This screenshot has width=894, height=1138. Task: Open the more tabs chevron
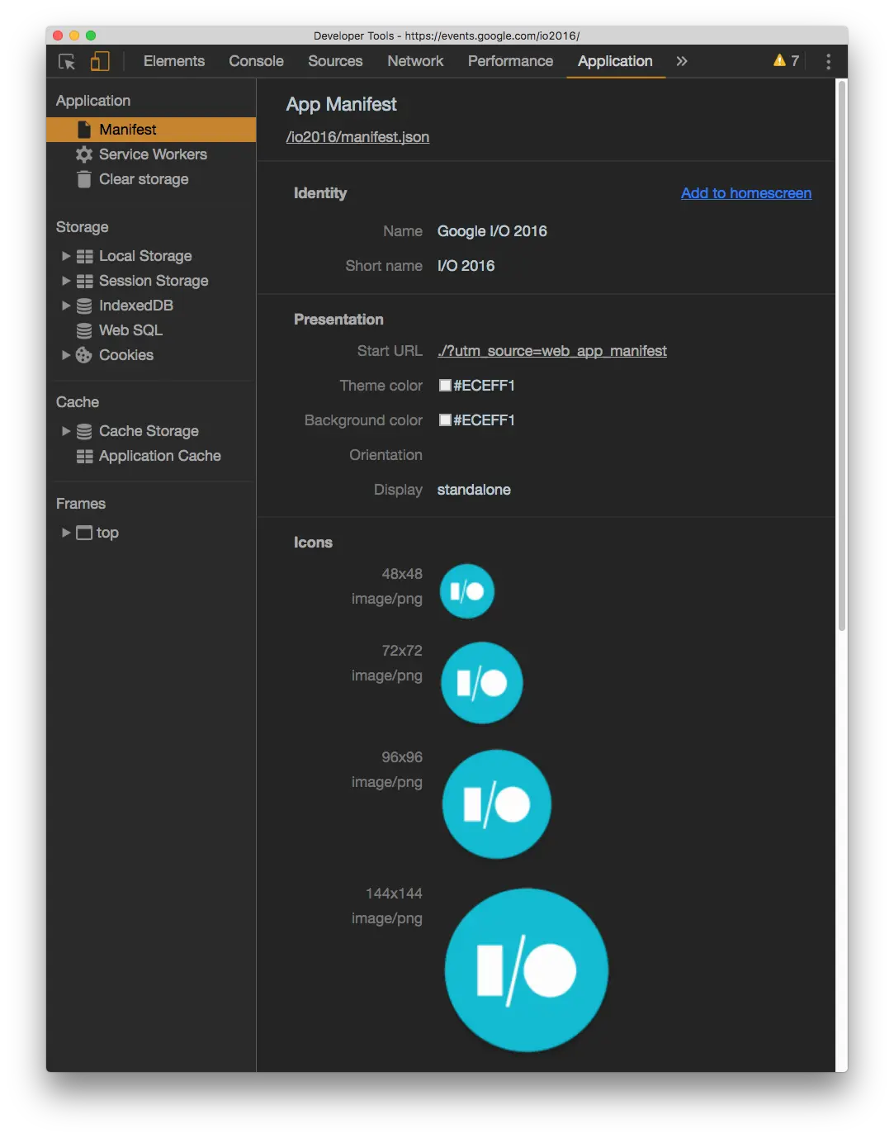[x=682, y=61]
